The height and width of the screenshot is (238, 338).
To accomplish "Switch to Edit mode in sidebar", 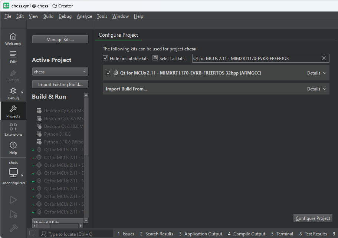I will 13,57.
